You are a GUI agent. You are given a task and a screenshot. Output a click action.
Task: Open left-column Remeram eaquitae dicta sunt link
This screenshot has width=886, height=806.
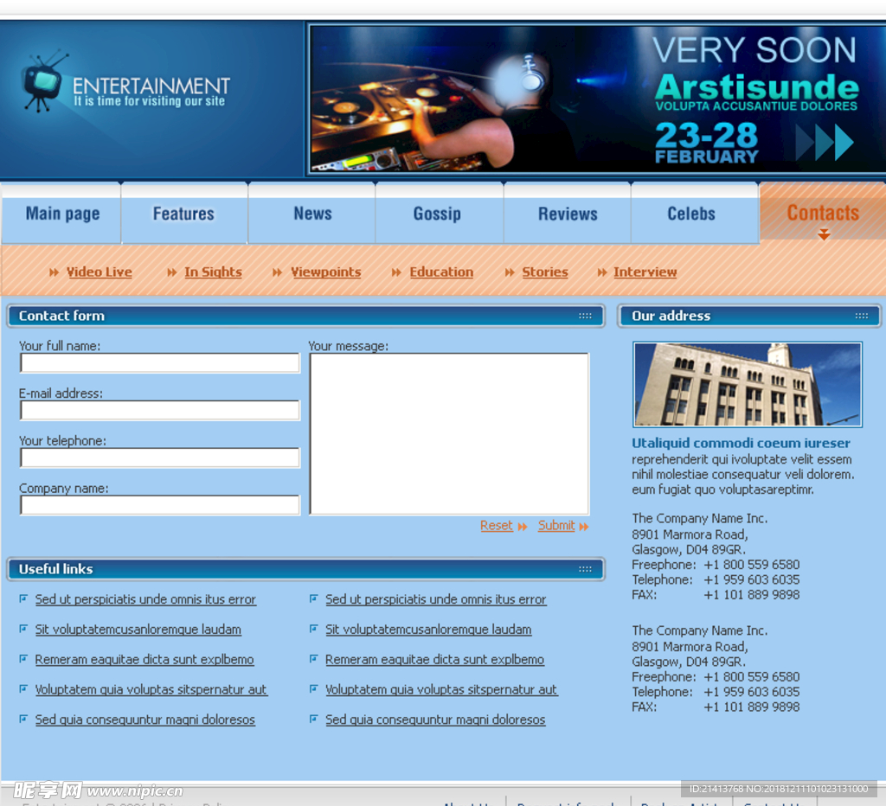144,659
